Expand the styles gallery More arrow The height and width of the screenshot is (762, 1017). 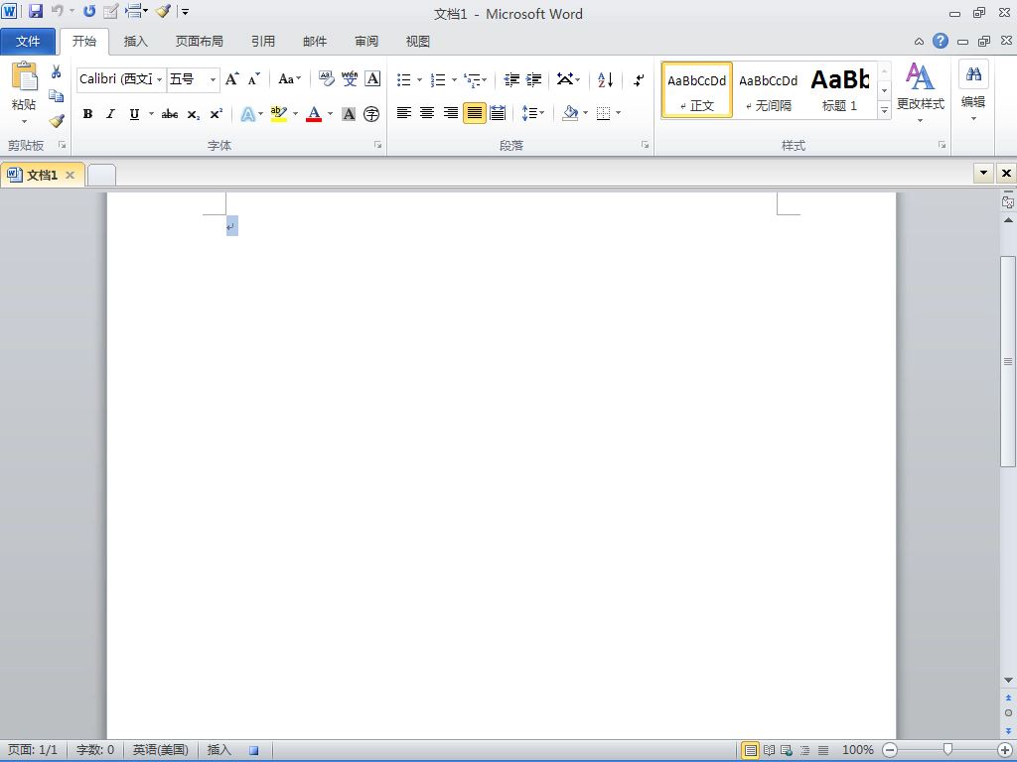pos(884,111)
